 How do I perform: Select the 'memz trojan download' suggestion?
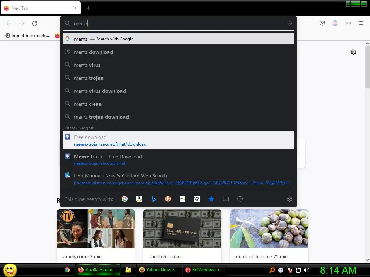tap(178, 117)
